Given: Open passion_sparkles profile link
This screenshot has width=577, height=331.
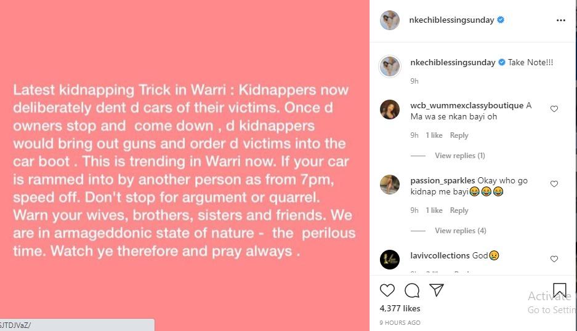Looking at the screenshot, I should click(x=442, y=181).
